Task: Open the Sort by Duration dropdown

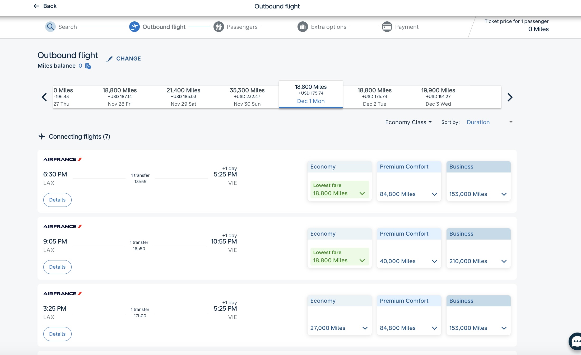Action: pos(489,122)
